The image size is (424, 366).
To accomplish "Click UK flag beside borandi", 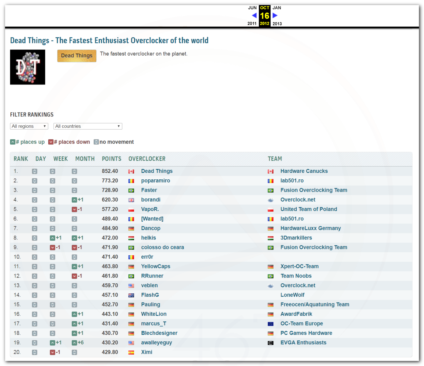I will tap(131, 200).
